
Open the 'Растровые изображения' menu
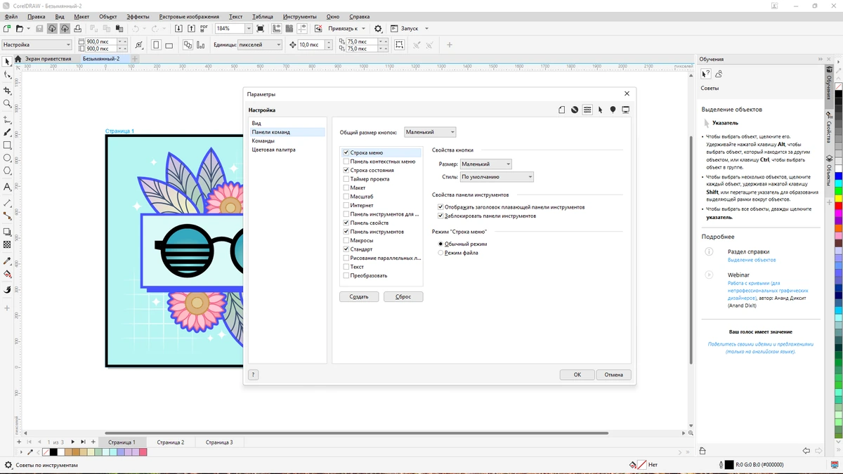189,16
